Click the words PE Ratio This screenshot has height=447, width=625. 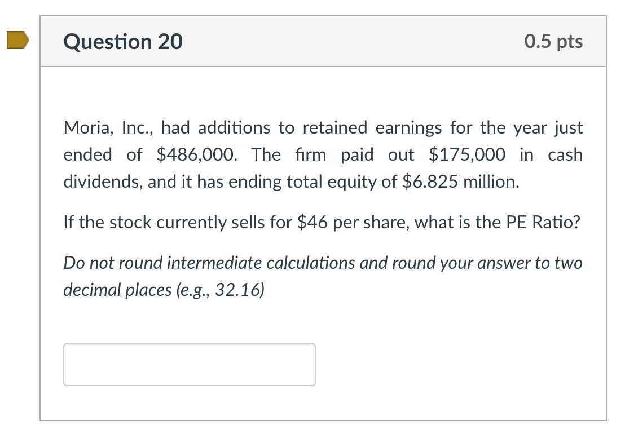point(543,222)
